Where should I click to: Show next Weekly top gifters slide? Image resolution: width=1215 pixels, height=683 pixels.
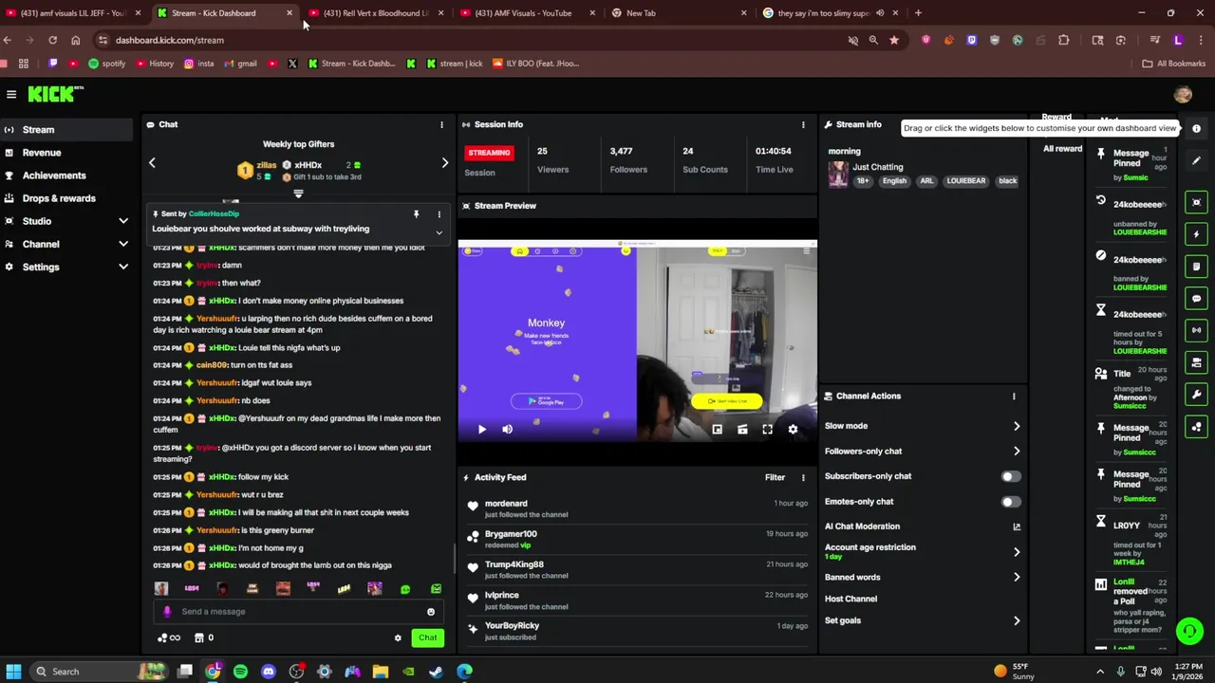click(445, 163)
